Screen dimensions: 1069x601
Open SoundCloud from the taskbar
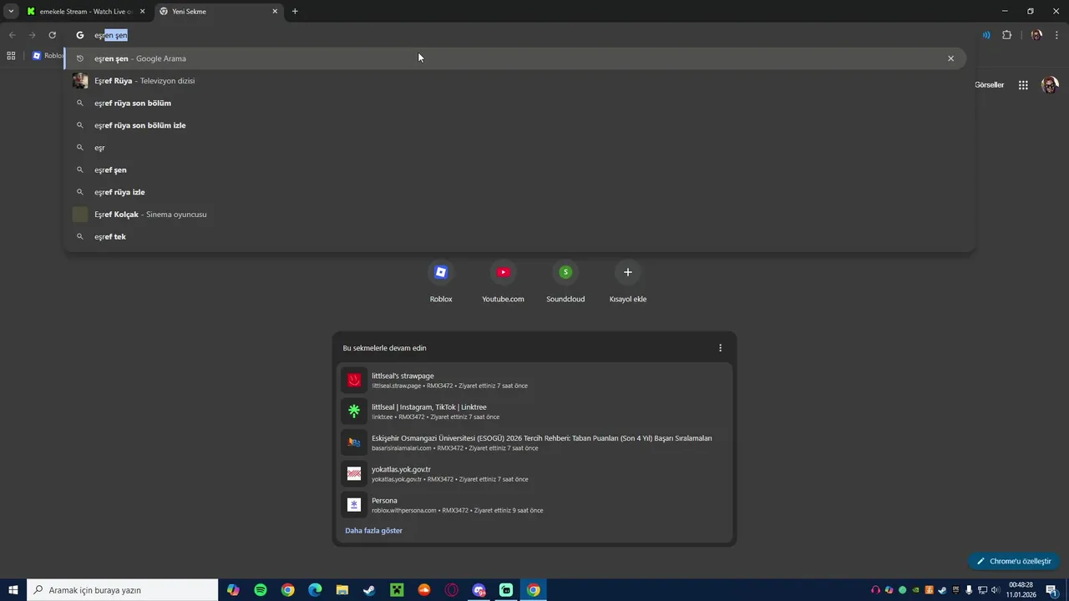(x=424, y=590)
